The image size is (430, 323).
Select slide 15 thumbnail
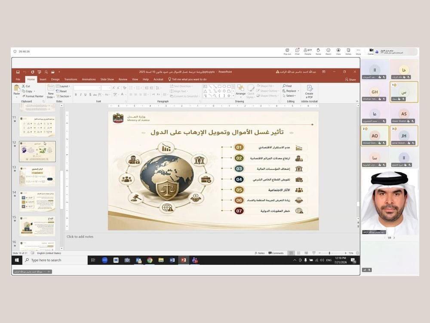37,226
